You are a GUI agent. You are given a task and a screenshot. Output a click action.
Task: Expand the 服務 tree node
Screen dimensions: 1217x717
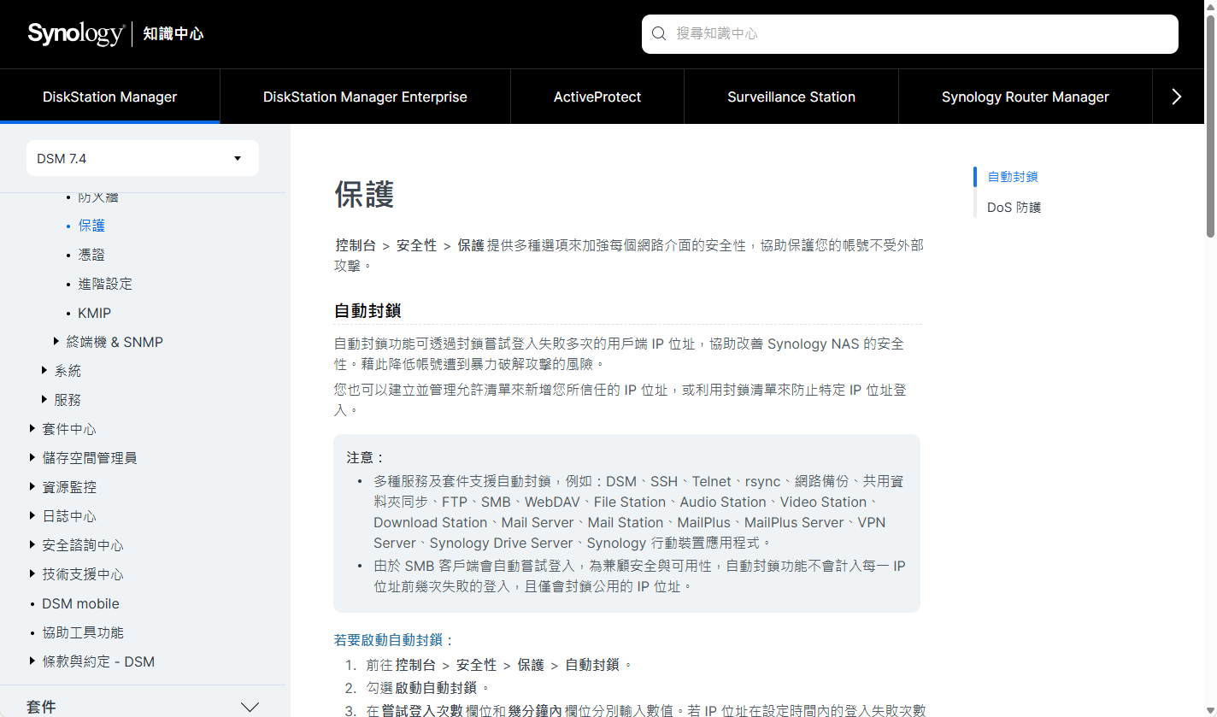pos(44,399)
